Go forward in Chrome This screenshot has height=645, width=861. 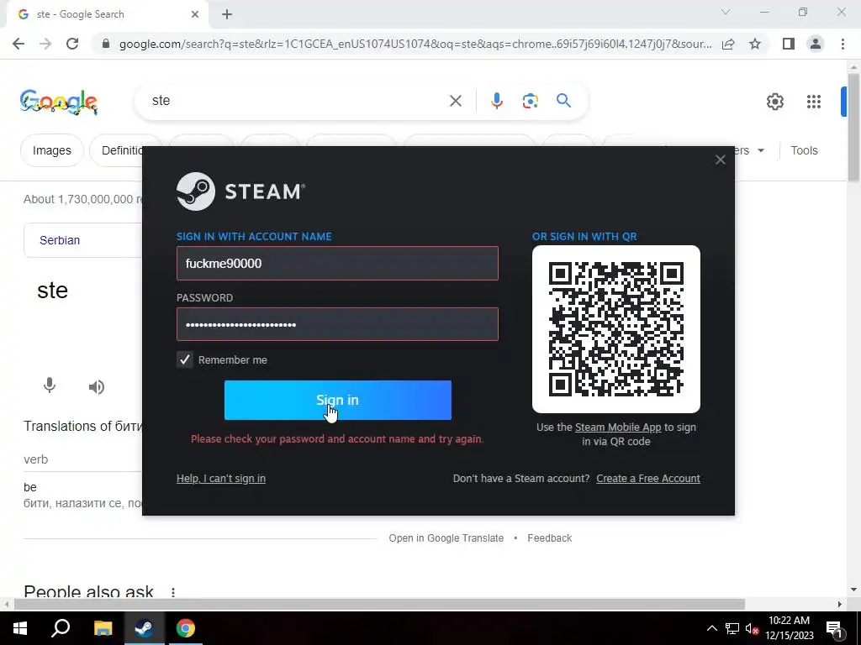(45, 44)
